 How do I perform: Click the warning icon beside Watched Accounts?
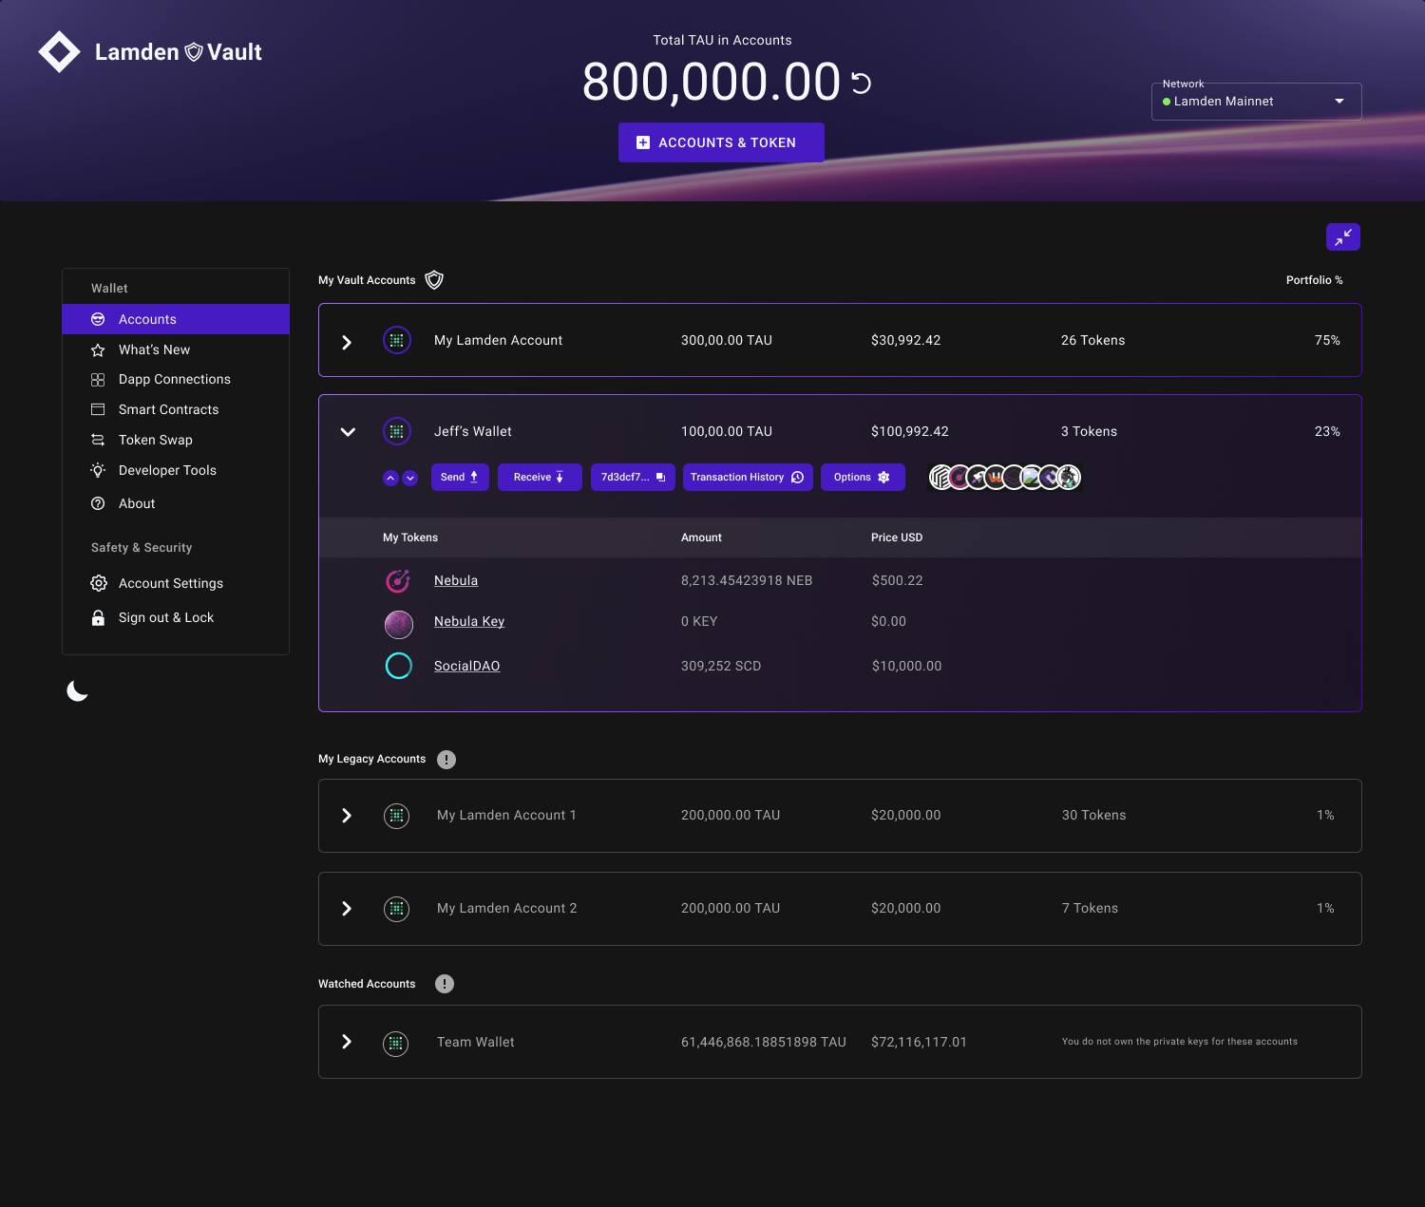coord(445,984)
